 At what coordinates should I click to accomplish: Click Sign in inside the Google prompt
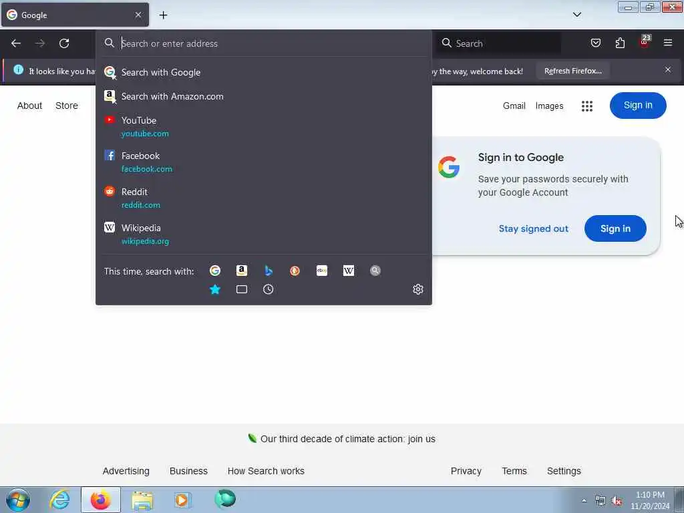pos(615,228)
